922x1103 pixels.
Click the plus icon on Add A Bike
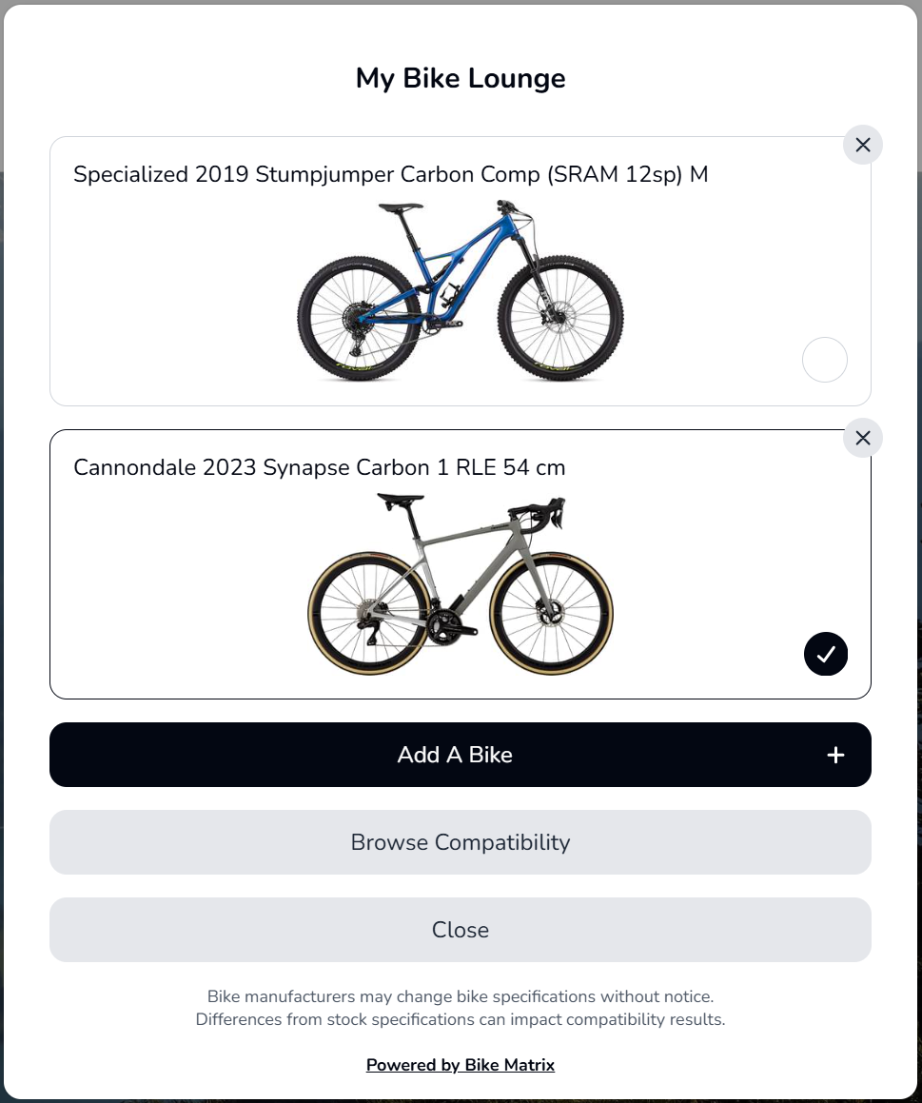pyautogui.click(x=835, y=755)
